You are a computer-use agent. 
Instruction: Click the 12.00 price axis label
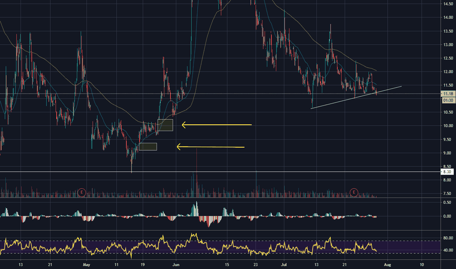pyautogui.click(x=448, y=71)
